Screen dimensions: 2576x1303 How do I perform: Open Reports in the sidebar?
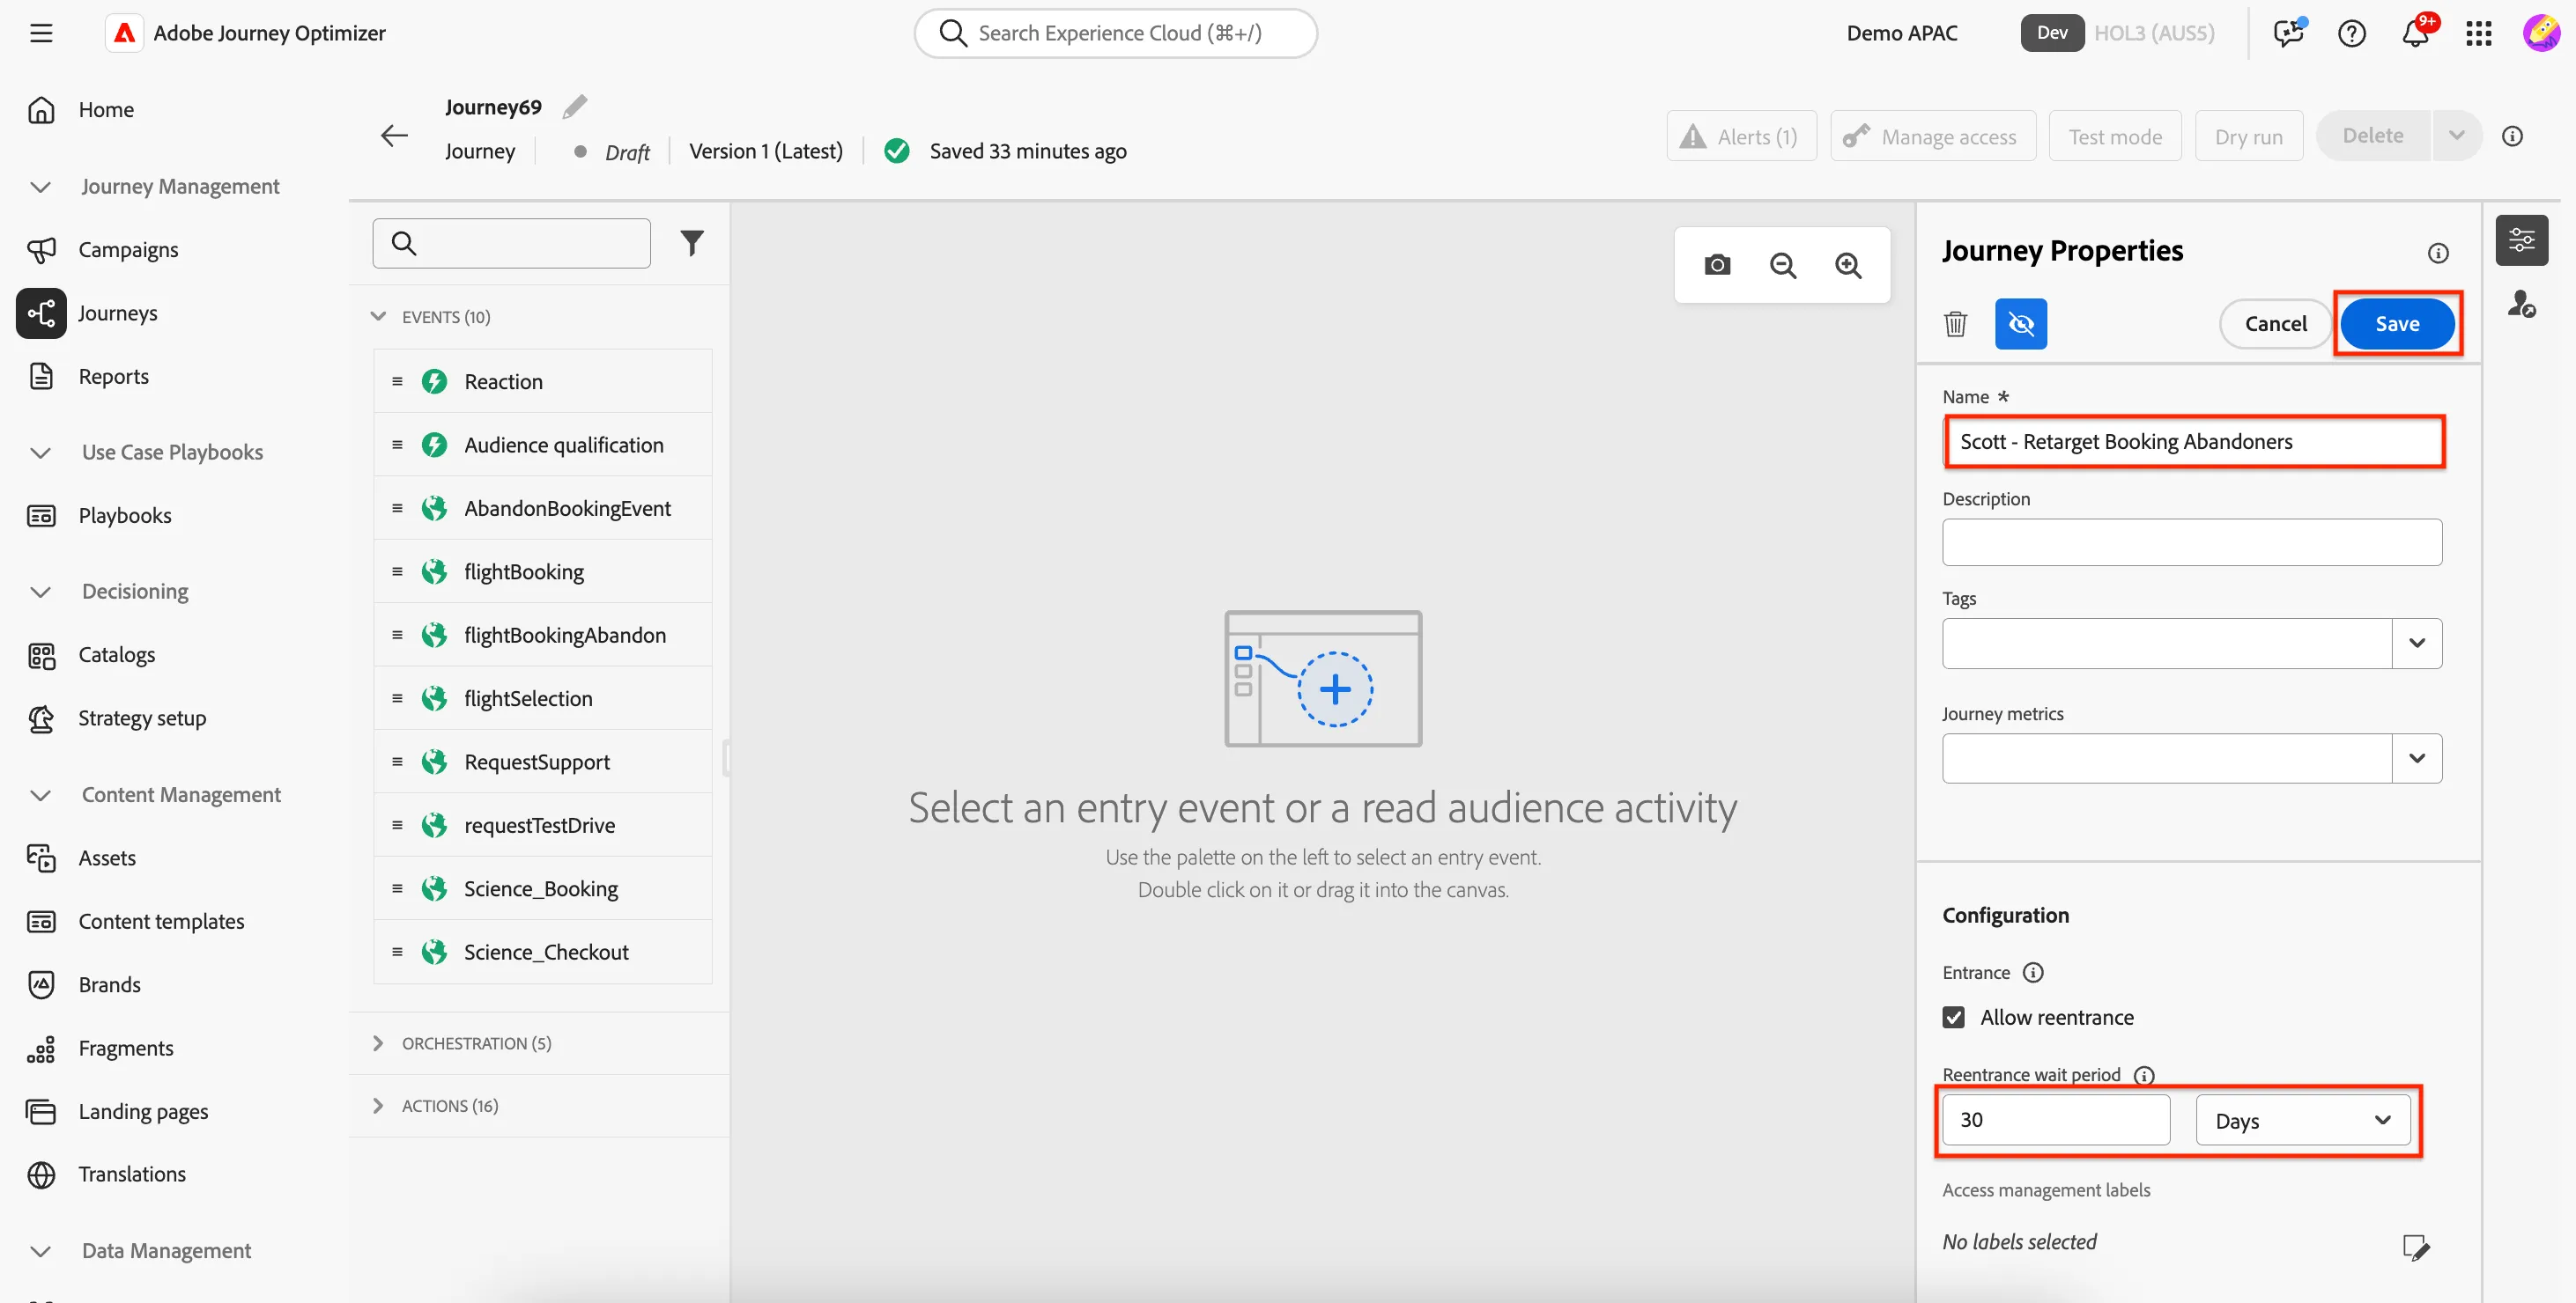point(113,377)
